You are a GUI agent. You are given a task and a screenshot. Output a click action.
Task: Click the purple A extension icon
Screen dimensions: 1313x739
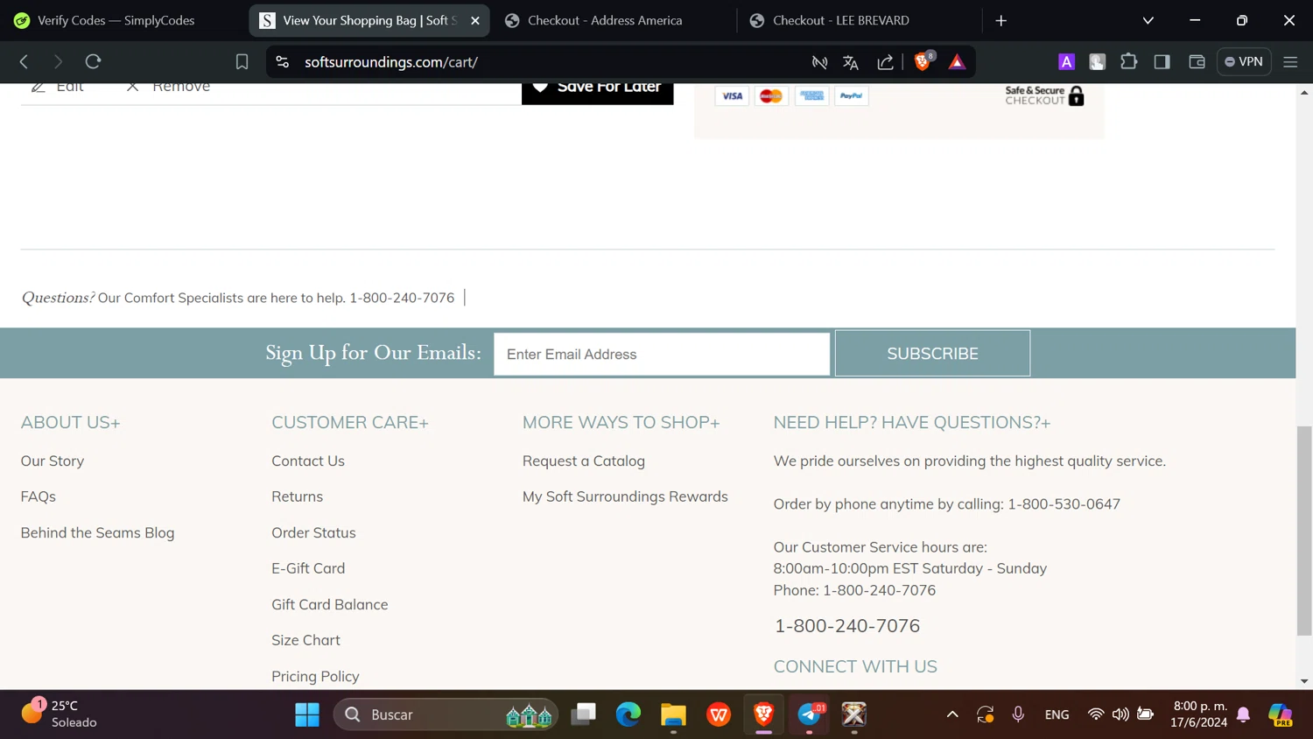coord(1066,61)
